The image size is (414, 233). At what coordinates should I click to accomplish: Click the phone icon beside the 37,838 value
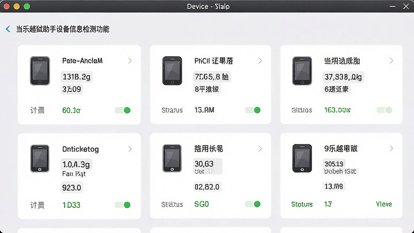(x=302, y=70)
